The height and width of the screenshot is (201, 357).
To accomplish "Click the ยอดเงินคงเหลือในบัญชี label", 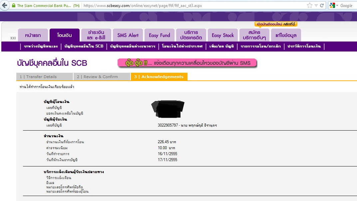I will (65, 113).
